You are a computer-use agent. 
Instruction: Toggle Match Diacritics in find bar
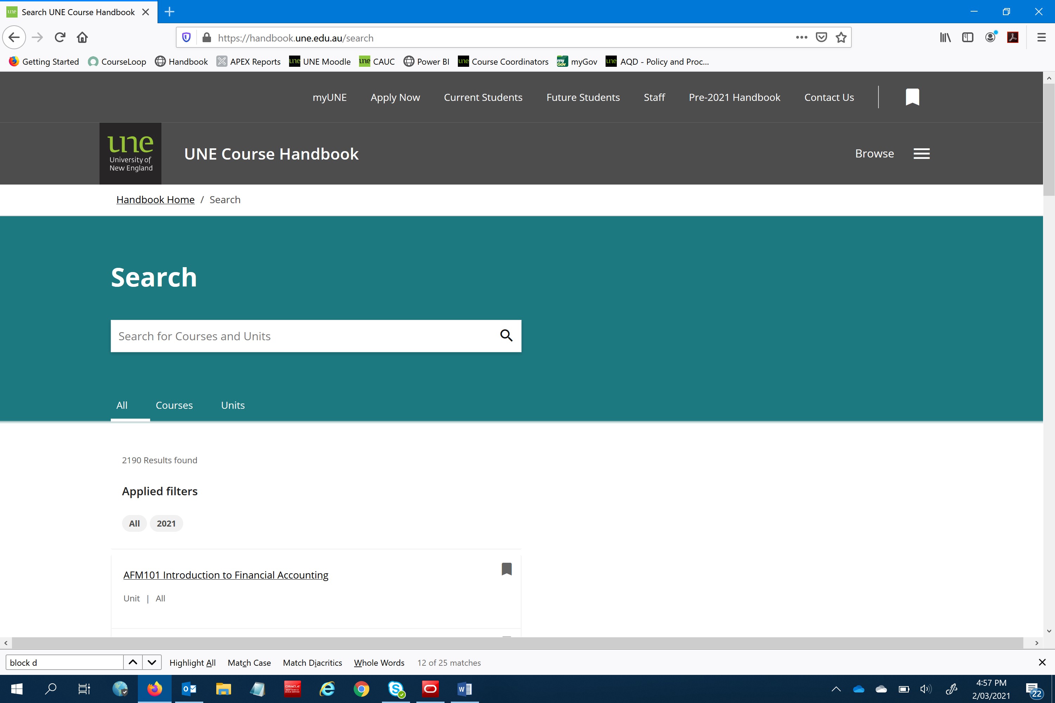pos(312,663)
